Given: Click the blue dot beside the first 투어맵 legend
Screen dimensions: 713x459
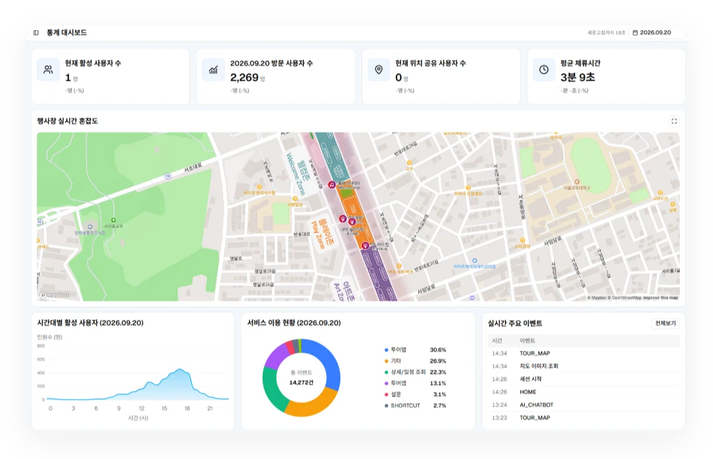Looking at the screenshot, I should [x=387, y=350].
